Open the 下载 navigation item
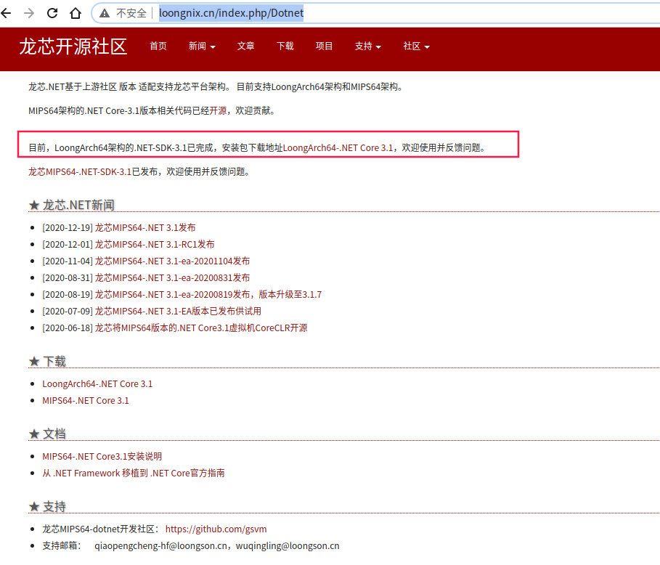This screenshot has height=565, width=660. (285, 46)
